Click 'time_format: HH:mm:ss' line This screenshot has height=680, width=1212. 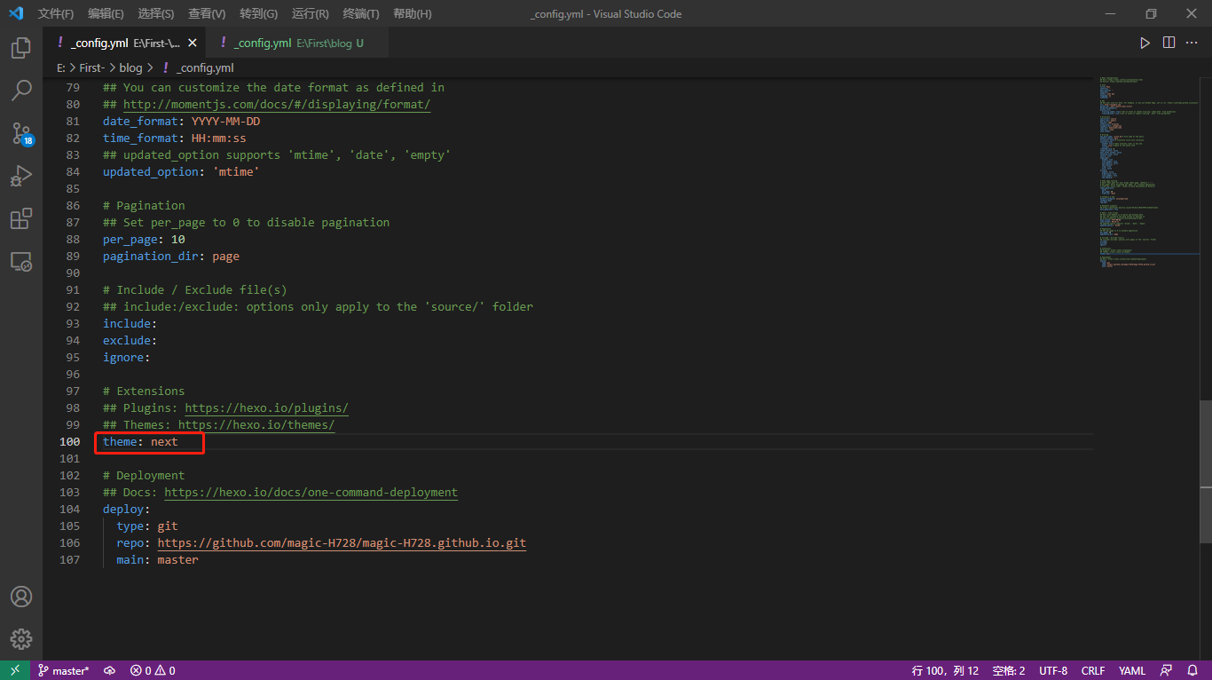tap(175, 138)
